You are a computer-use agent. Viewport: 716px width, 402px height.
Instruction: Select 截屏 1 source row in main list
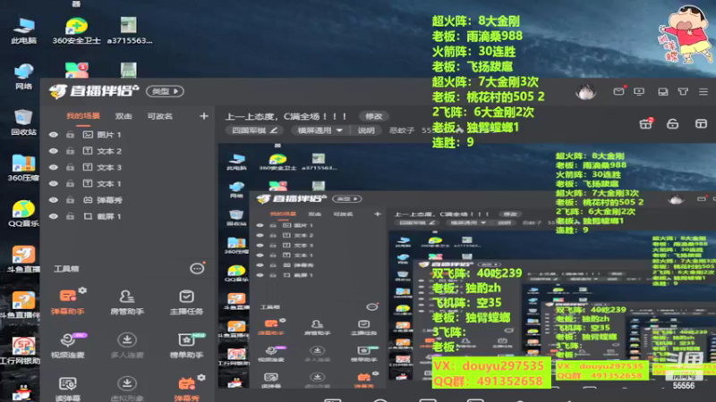[128, 216]
